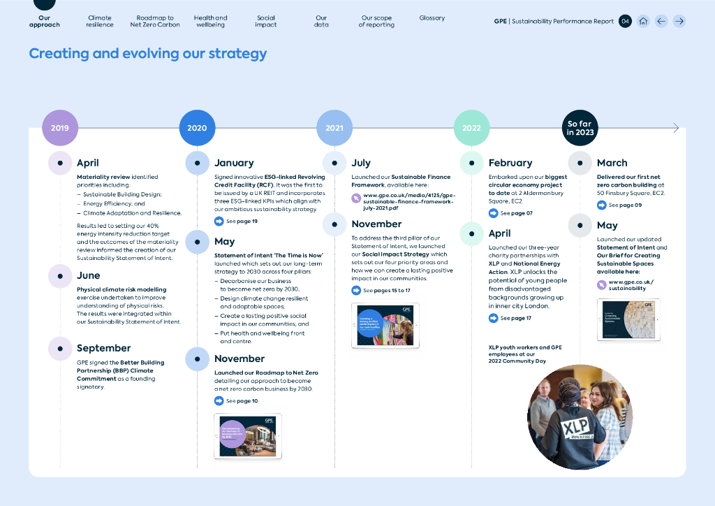Open the sustainable-finance-framework PDF link
715x506 pixels.
[409, 201]
